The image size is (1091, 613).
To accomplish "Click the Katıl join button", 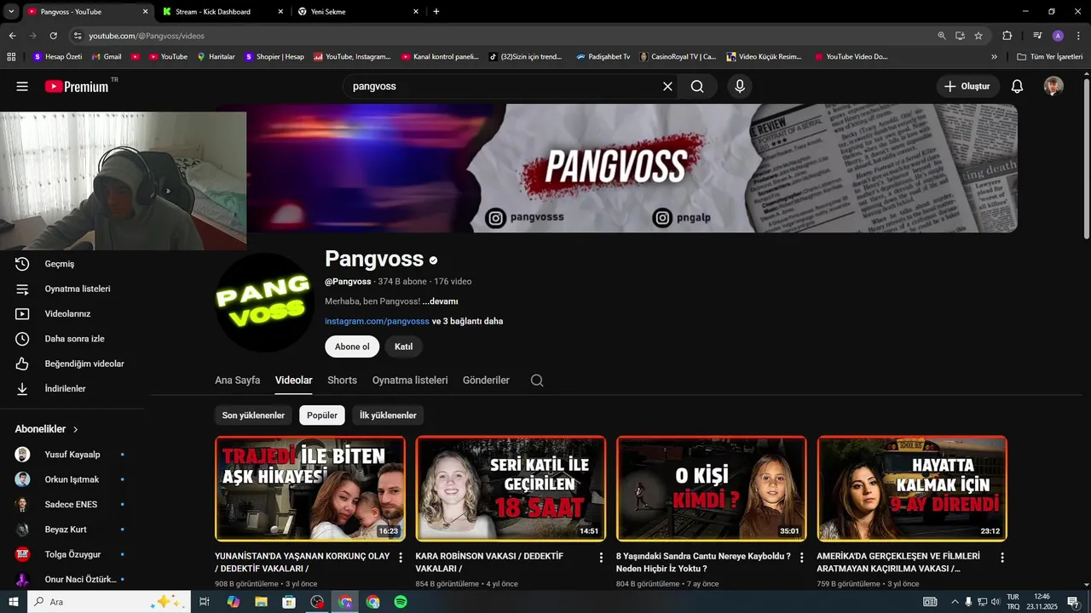I will point(403,347).
